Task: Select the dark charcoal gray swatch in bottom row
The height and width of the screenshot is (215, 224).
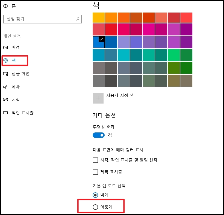Action: coord(111,81)
